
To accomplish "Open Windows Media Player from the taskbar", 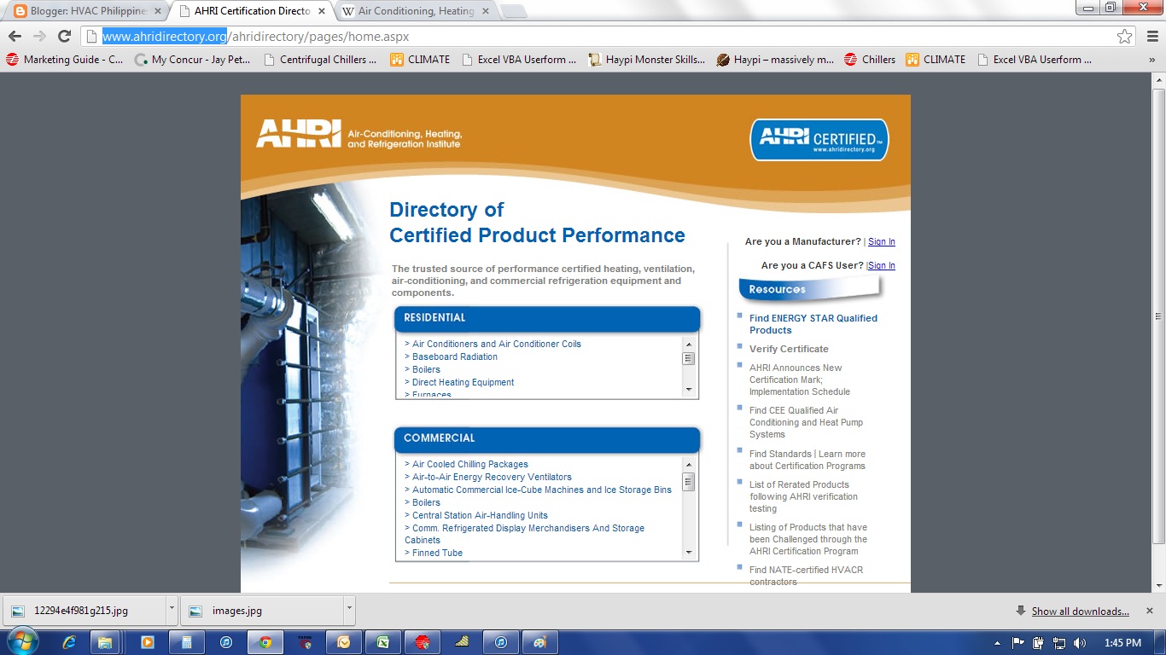I will 147,641.
